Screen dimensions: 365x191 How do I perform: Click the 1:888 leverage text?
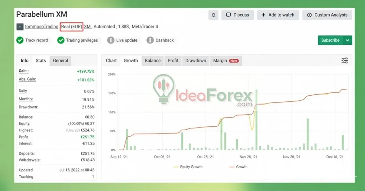[x=123, y=26]
